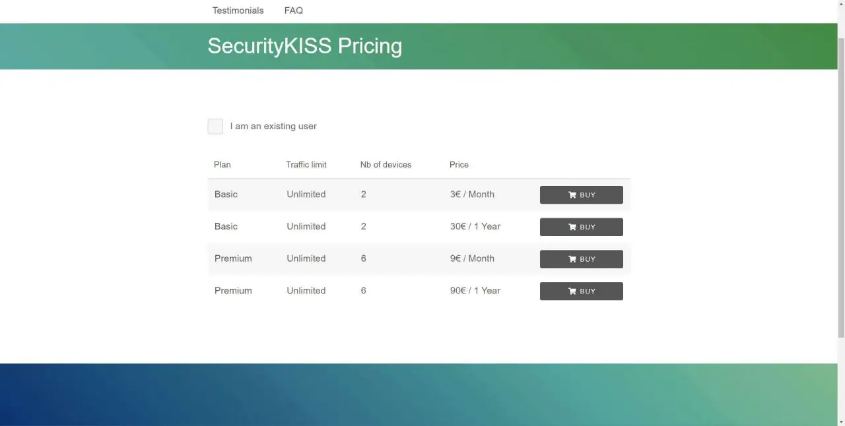The height and width of the screenshot is (426, 845).
Task: Click the Price column header
Action: pos(459,165)
